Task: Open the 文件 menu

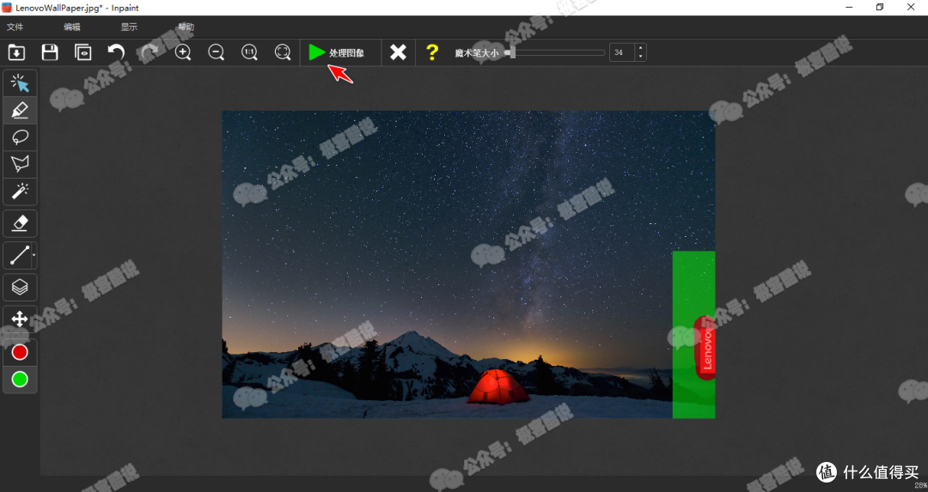Action: click(15, 27)
